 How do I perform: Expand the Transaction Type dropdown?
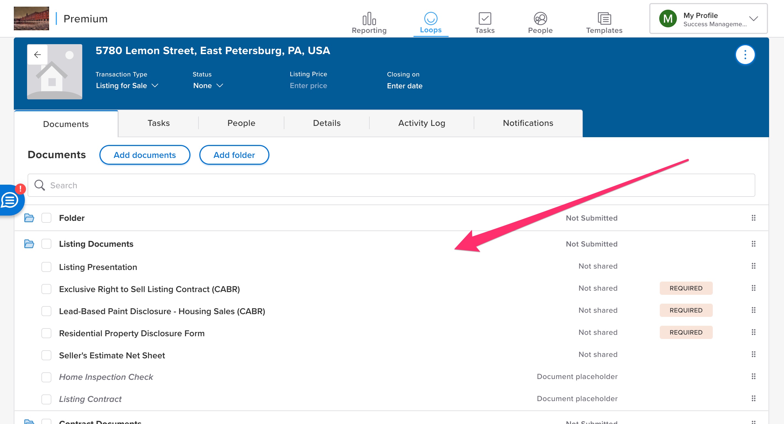(x=127, y=86)
